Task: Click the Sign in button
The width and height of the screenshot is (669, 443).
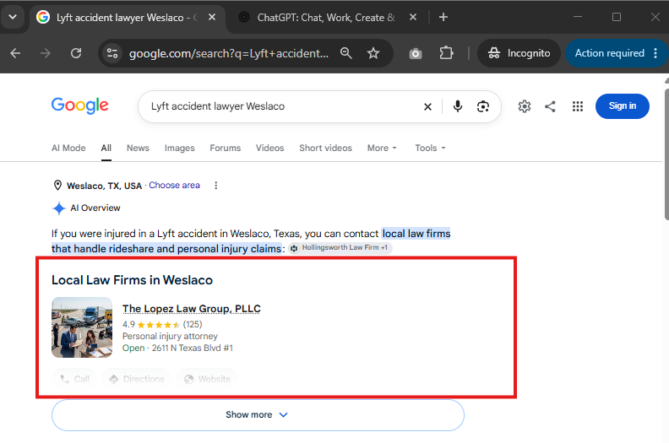Action: 622,106
